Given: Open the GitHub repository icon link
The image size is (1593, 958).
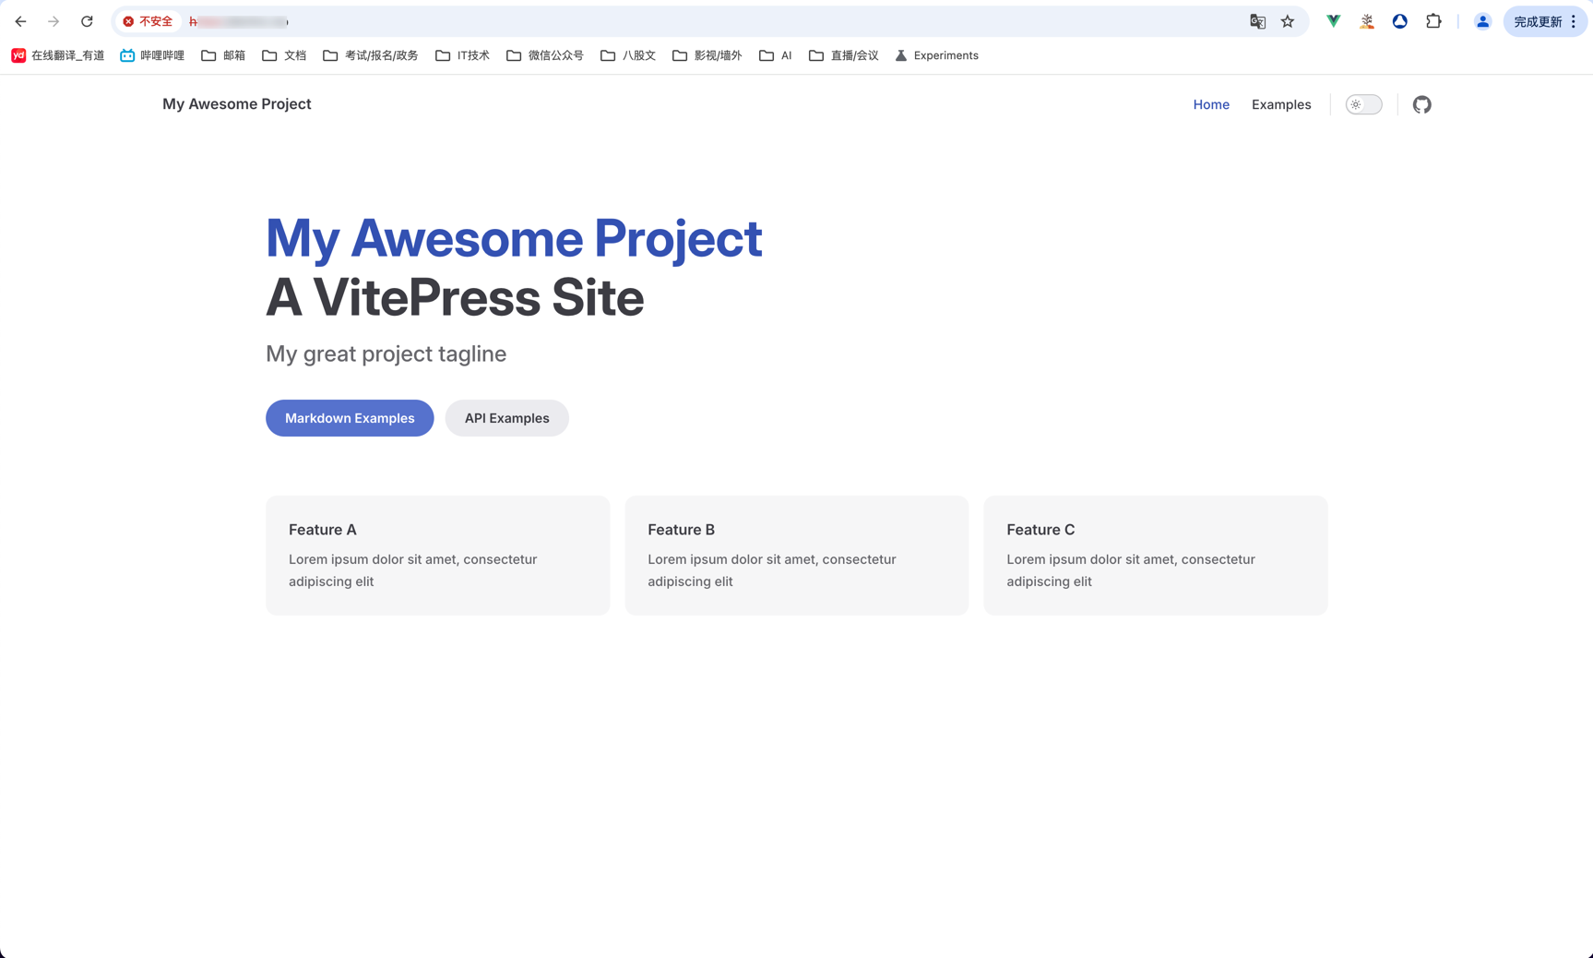Looking at the screenshot, I should 1421,104.
